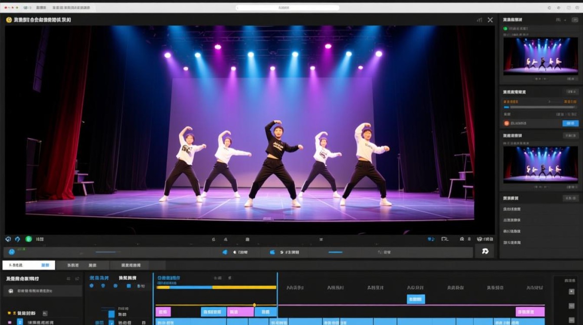Click the gray progress bar in the right panel
Image resolution: width=583 pixels, height=325 pixels.
(x=540, y=107)
